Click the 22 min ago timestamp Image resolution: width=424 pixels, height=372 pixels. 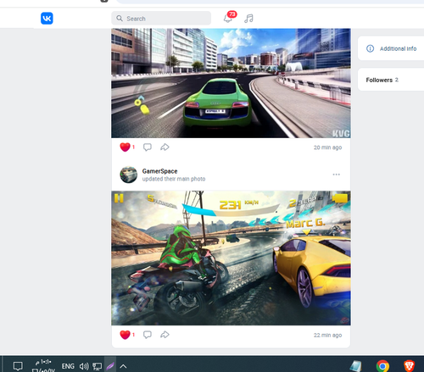pyautogui.click(x=327, y=335)
